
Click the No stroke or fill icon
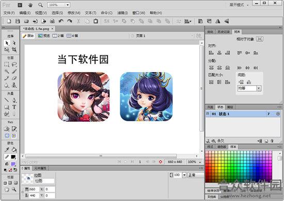10,170
